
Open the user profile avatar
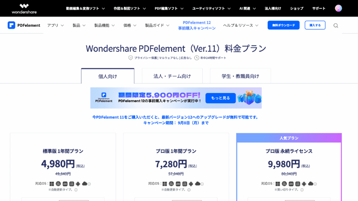coord(338,8)
